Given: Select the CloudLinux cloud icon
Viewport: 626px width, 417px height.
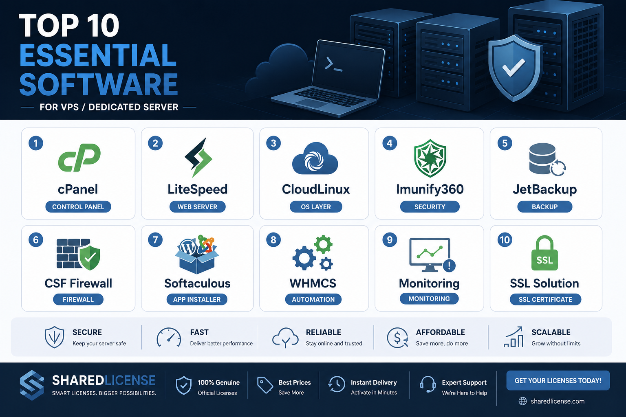Looking at the screenshot, I should tap(315, 158).
